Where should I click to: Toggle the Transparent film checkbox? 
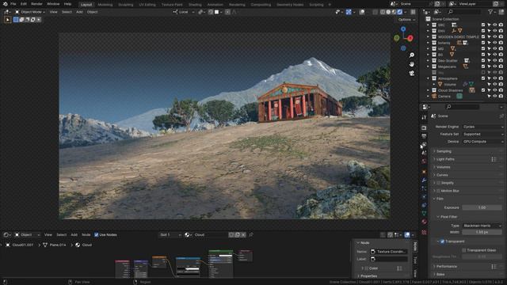(442, 241)
